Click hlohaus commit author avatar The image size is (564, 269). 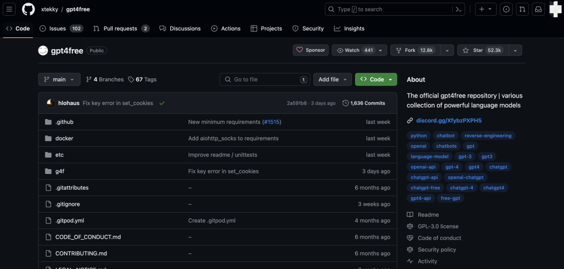51,103
